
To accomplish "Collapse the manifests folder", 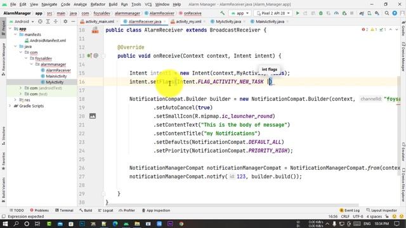I will [15, 34].
